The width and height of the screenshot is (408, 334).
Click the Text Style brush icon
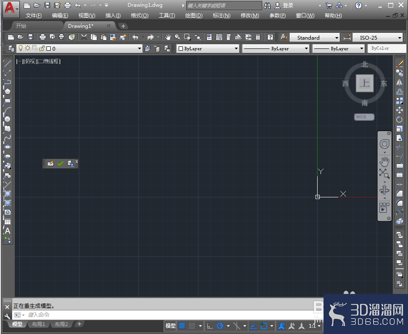point(284,38)
